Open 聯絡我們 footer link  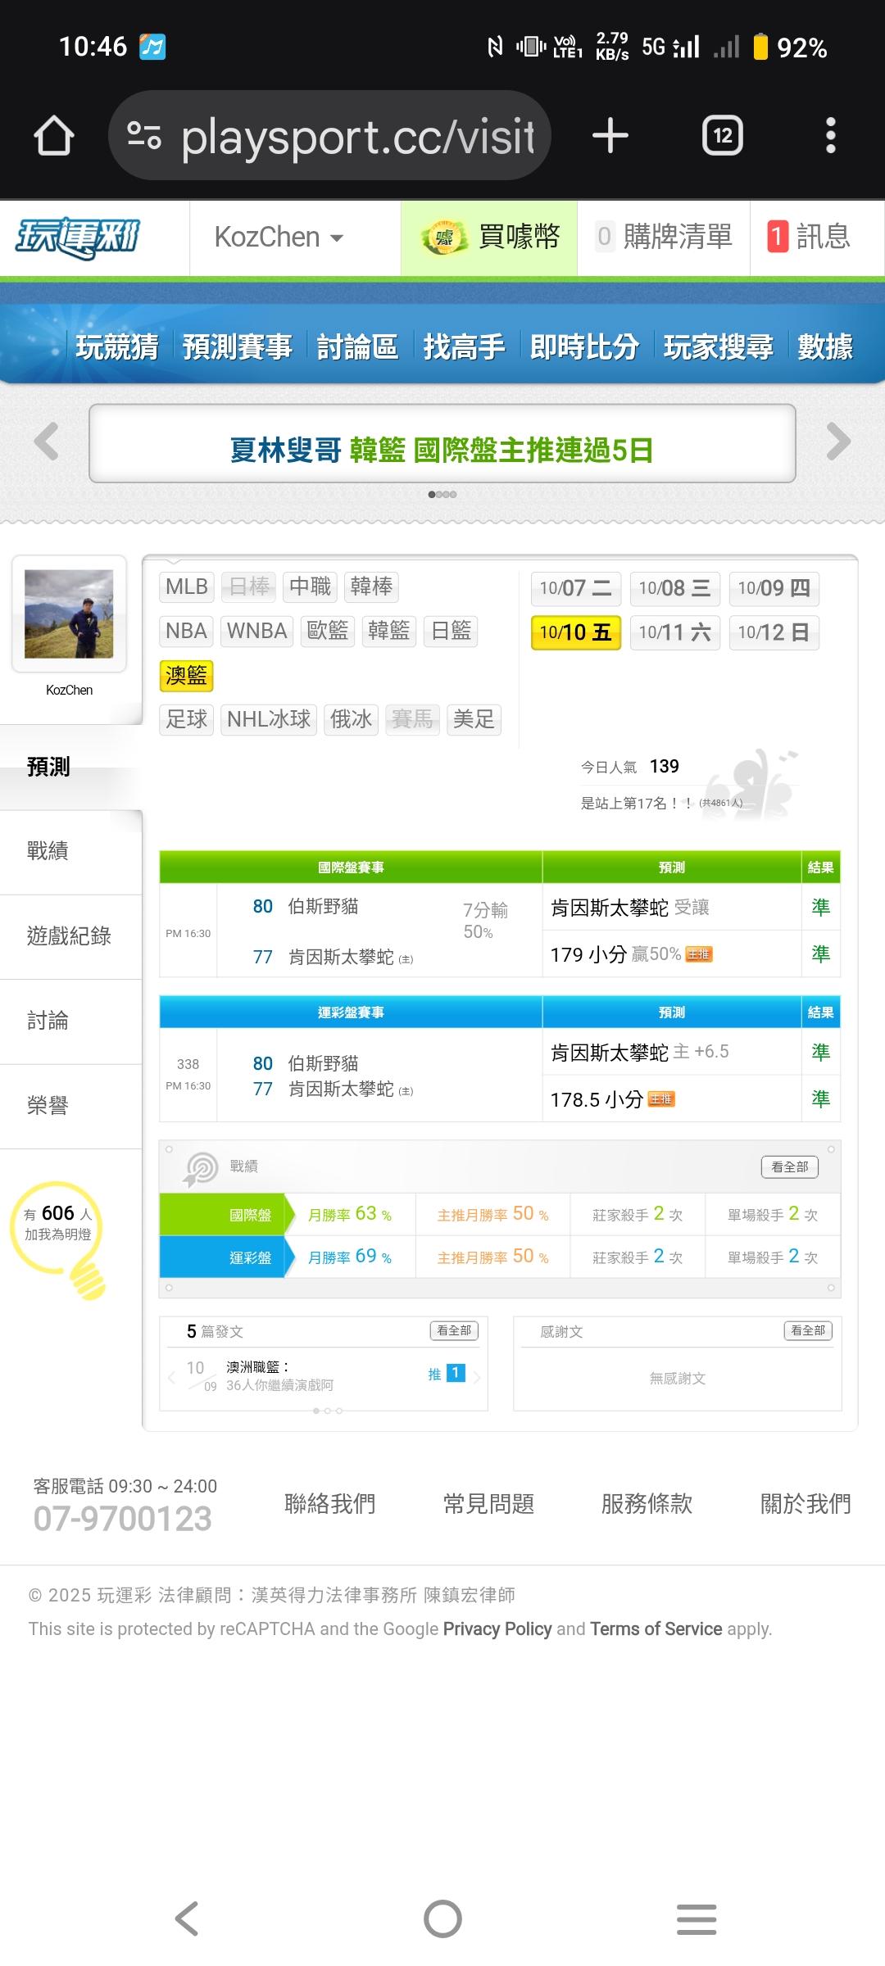[x=330, y=1504]
